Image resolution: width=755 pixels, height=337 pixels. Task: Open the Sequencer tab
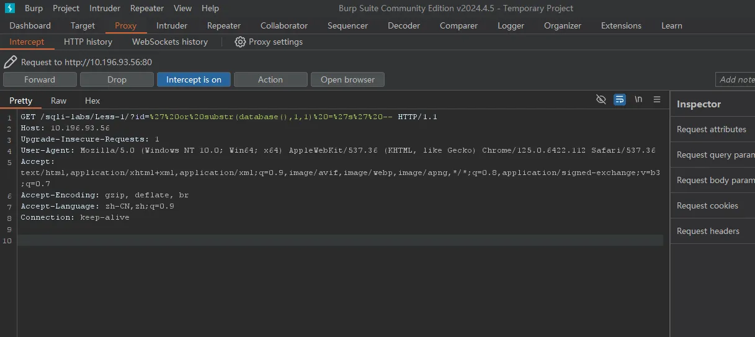point(347,25)
